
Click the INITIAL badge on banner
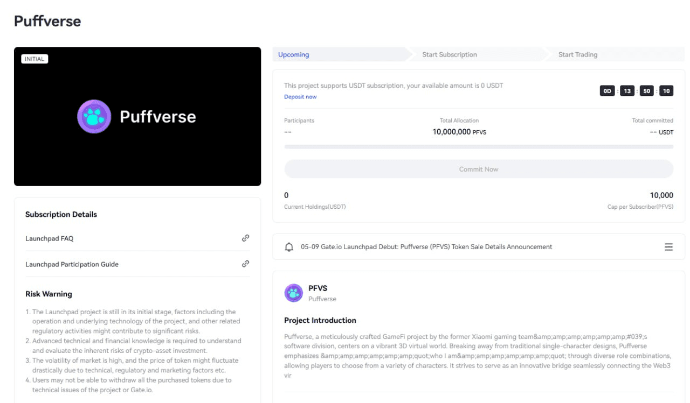pyautogui.click(x=34, y=59)
